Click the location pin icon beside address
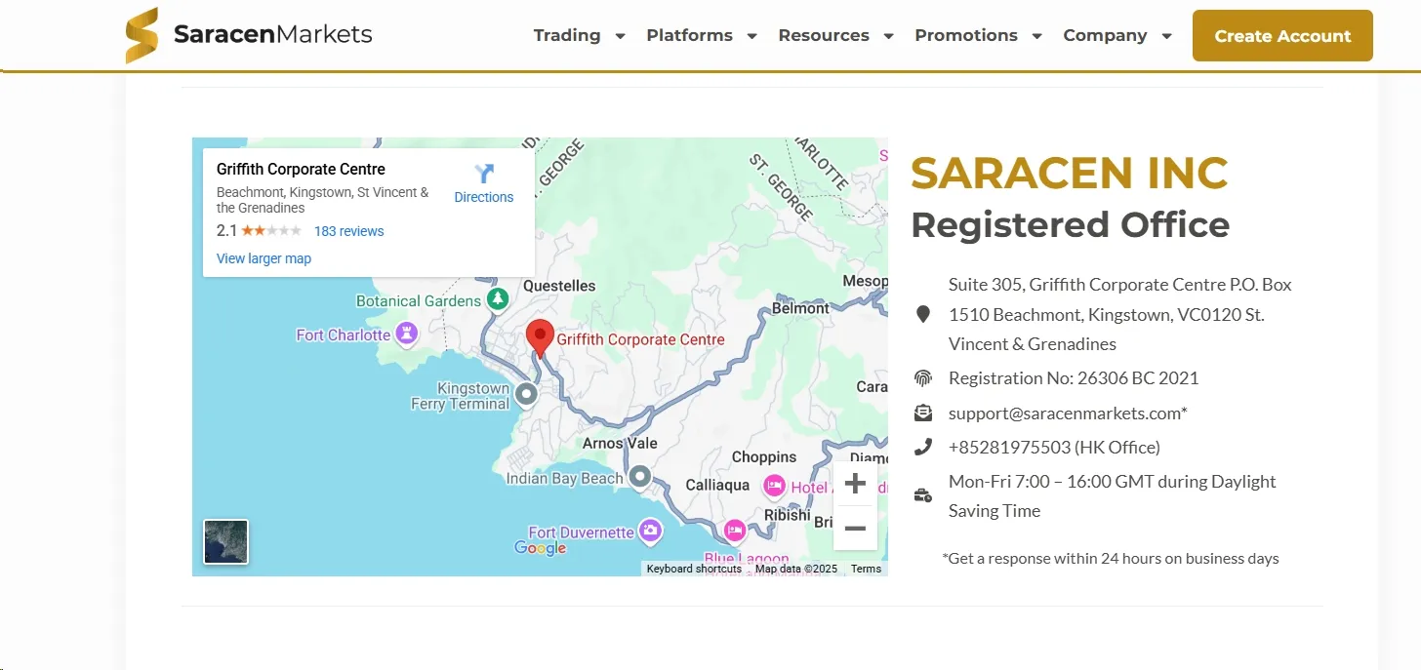The image size is (1421, 670). 922,314
